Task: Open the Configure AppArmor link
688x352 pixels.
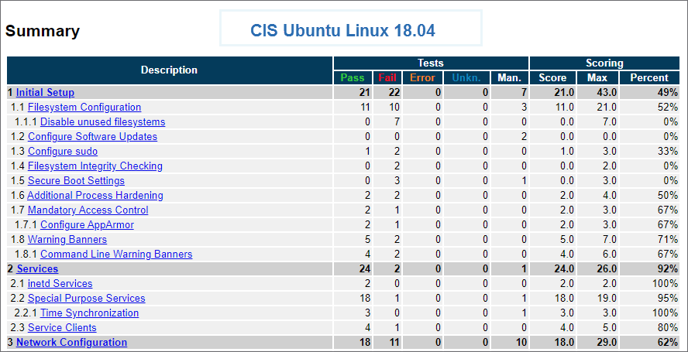Action: point(88,225)
